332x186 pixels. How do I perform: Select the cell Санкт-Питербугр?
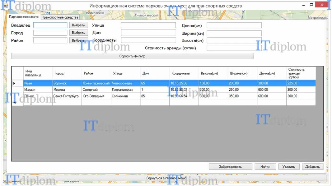67,96
